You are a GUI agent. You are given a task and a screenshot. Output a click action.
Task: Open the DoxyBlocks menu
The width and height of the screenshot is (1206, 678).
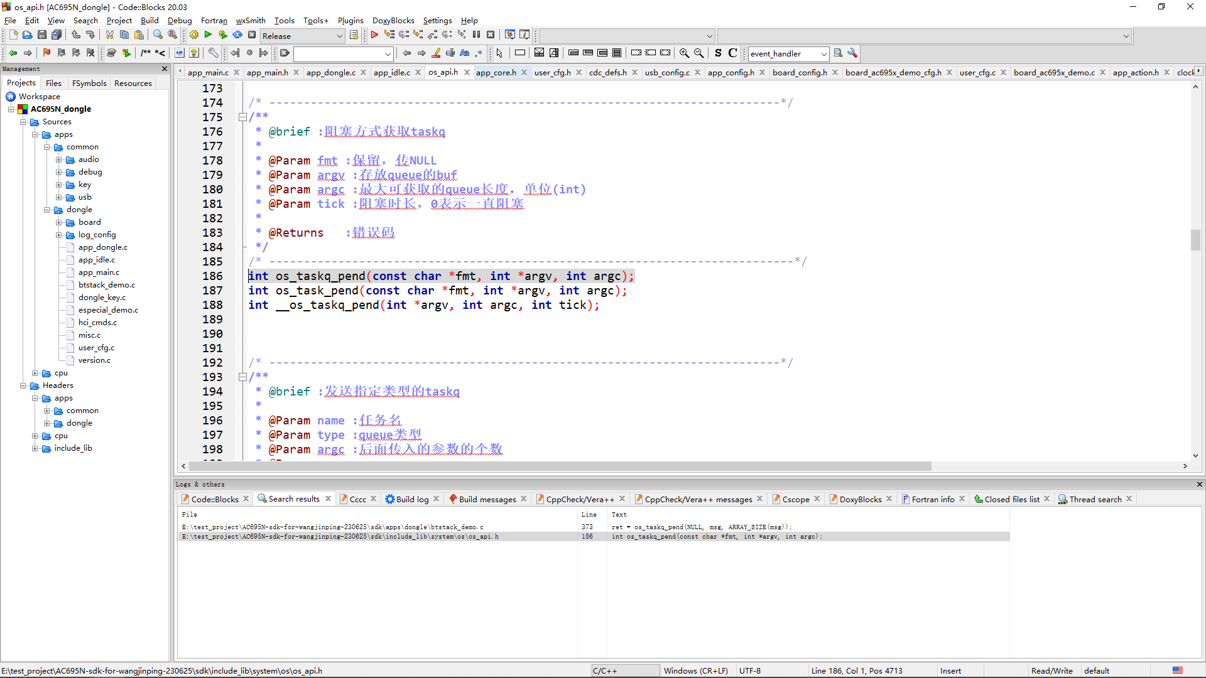coord(393,20)
